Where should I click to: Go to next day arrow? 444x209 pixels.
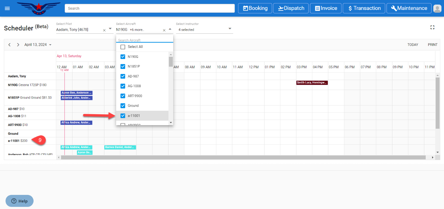pos(18,45)
